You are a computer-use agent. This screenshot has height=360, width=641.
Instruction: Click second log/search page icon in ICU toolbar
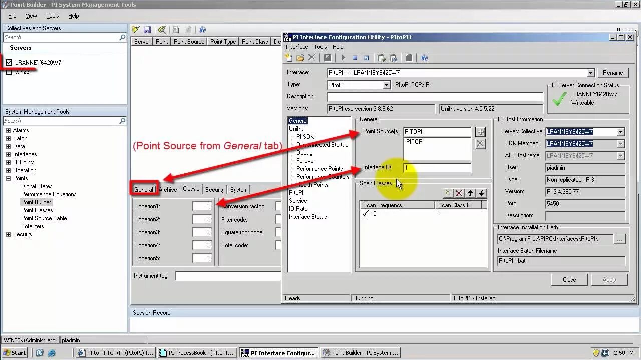click(394, 58)
